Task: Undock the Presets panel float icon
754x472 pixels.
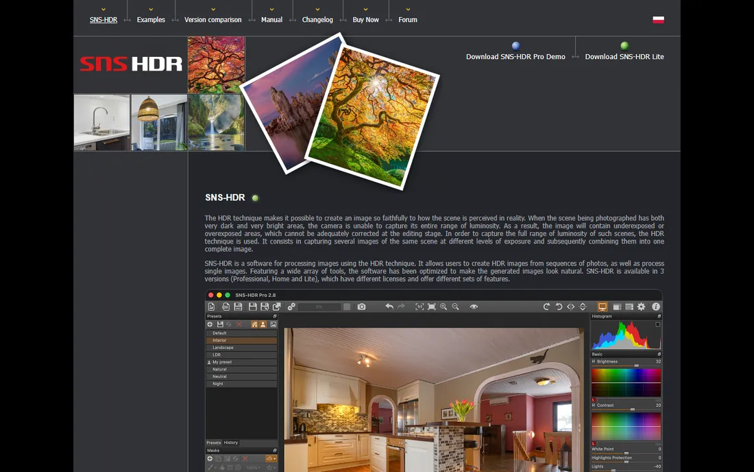Action: click(275, 316)
